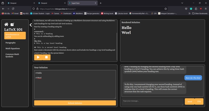Viewport: 209px width, 111px height.
Task: Play the lesson audio
Action: [38, 57]
